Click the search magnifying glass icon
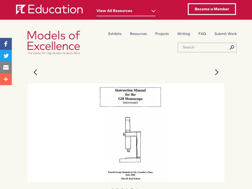This screenshot has width=252, height=189. 232,48
